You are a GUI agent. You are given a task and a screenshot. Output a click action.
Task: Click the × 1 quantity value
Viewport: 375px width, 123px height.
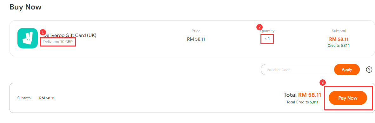pyautogui.click(x=267, y=38)
